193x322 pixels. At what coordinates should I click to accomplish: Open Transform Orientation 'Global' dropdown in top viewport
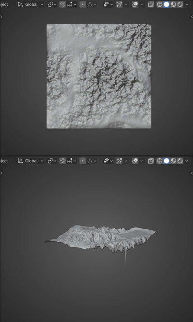(30, 4)
